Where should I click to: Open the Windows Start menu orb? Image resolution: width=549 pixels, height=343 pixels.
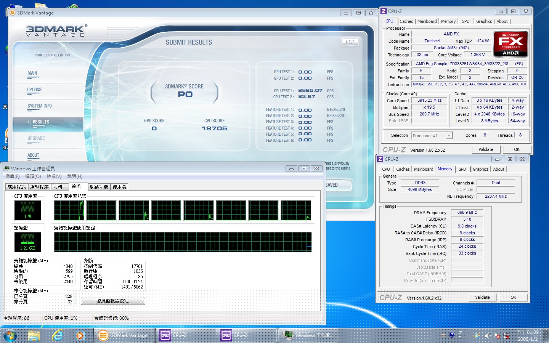[x=10, y=335]
